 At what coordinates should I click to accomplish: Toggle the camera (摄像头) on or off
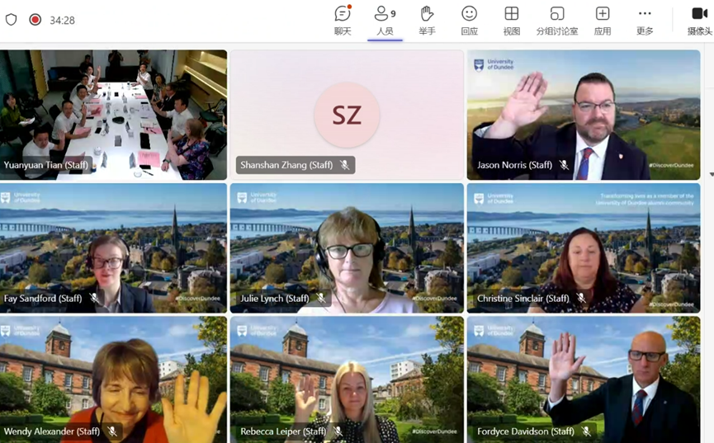coord(698,20)
